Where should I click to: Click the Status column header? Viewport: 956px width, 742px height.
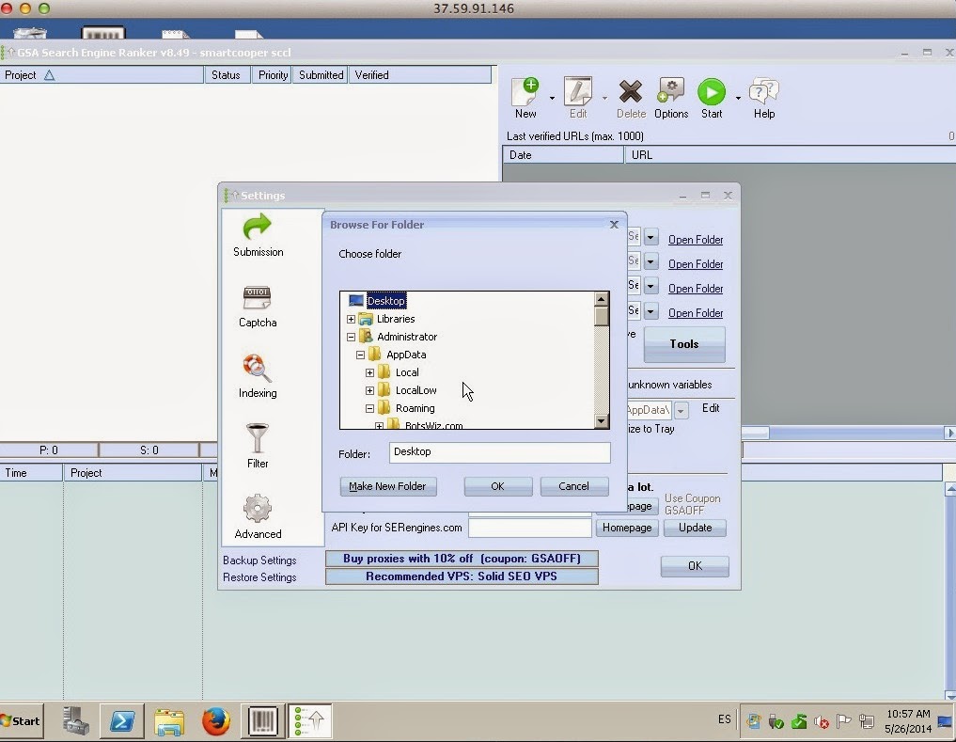pos(227,75)
